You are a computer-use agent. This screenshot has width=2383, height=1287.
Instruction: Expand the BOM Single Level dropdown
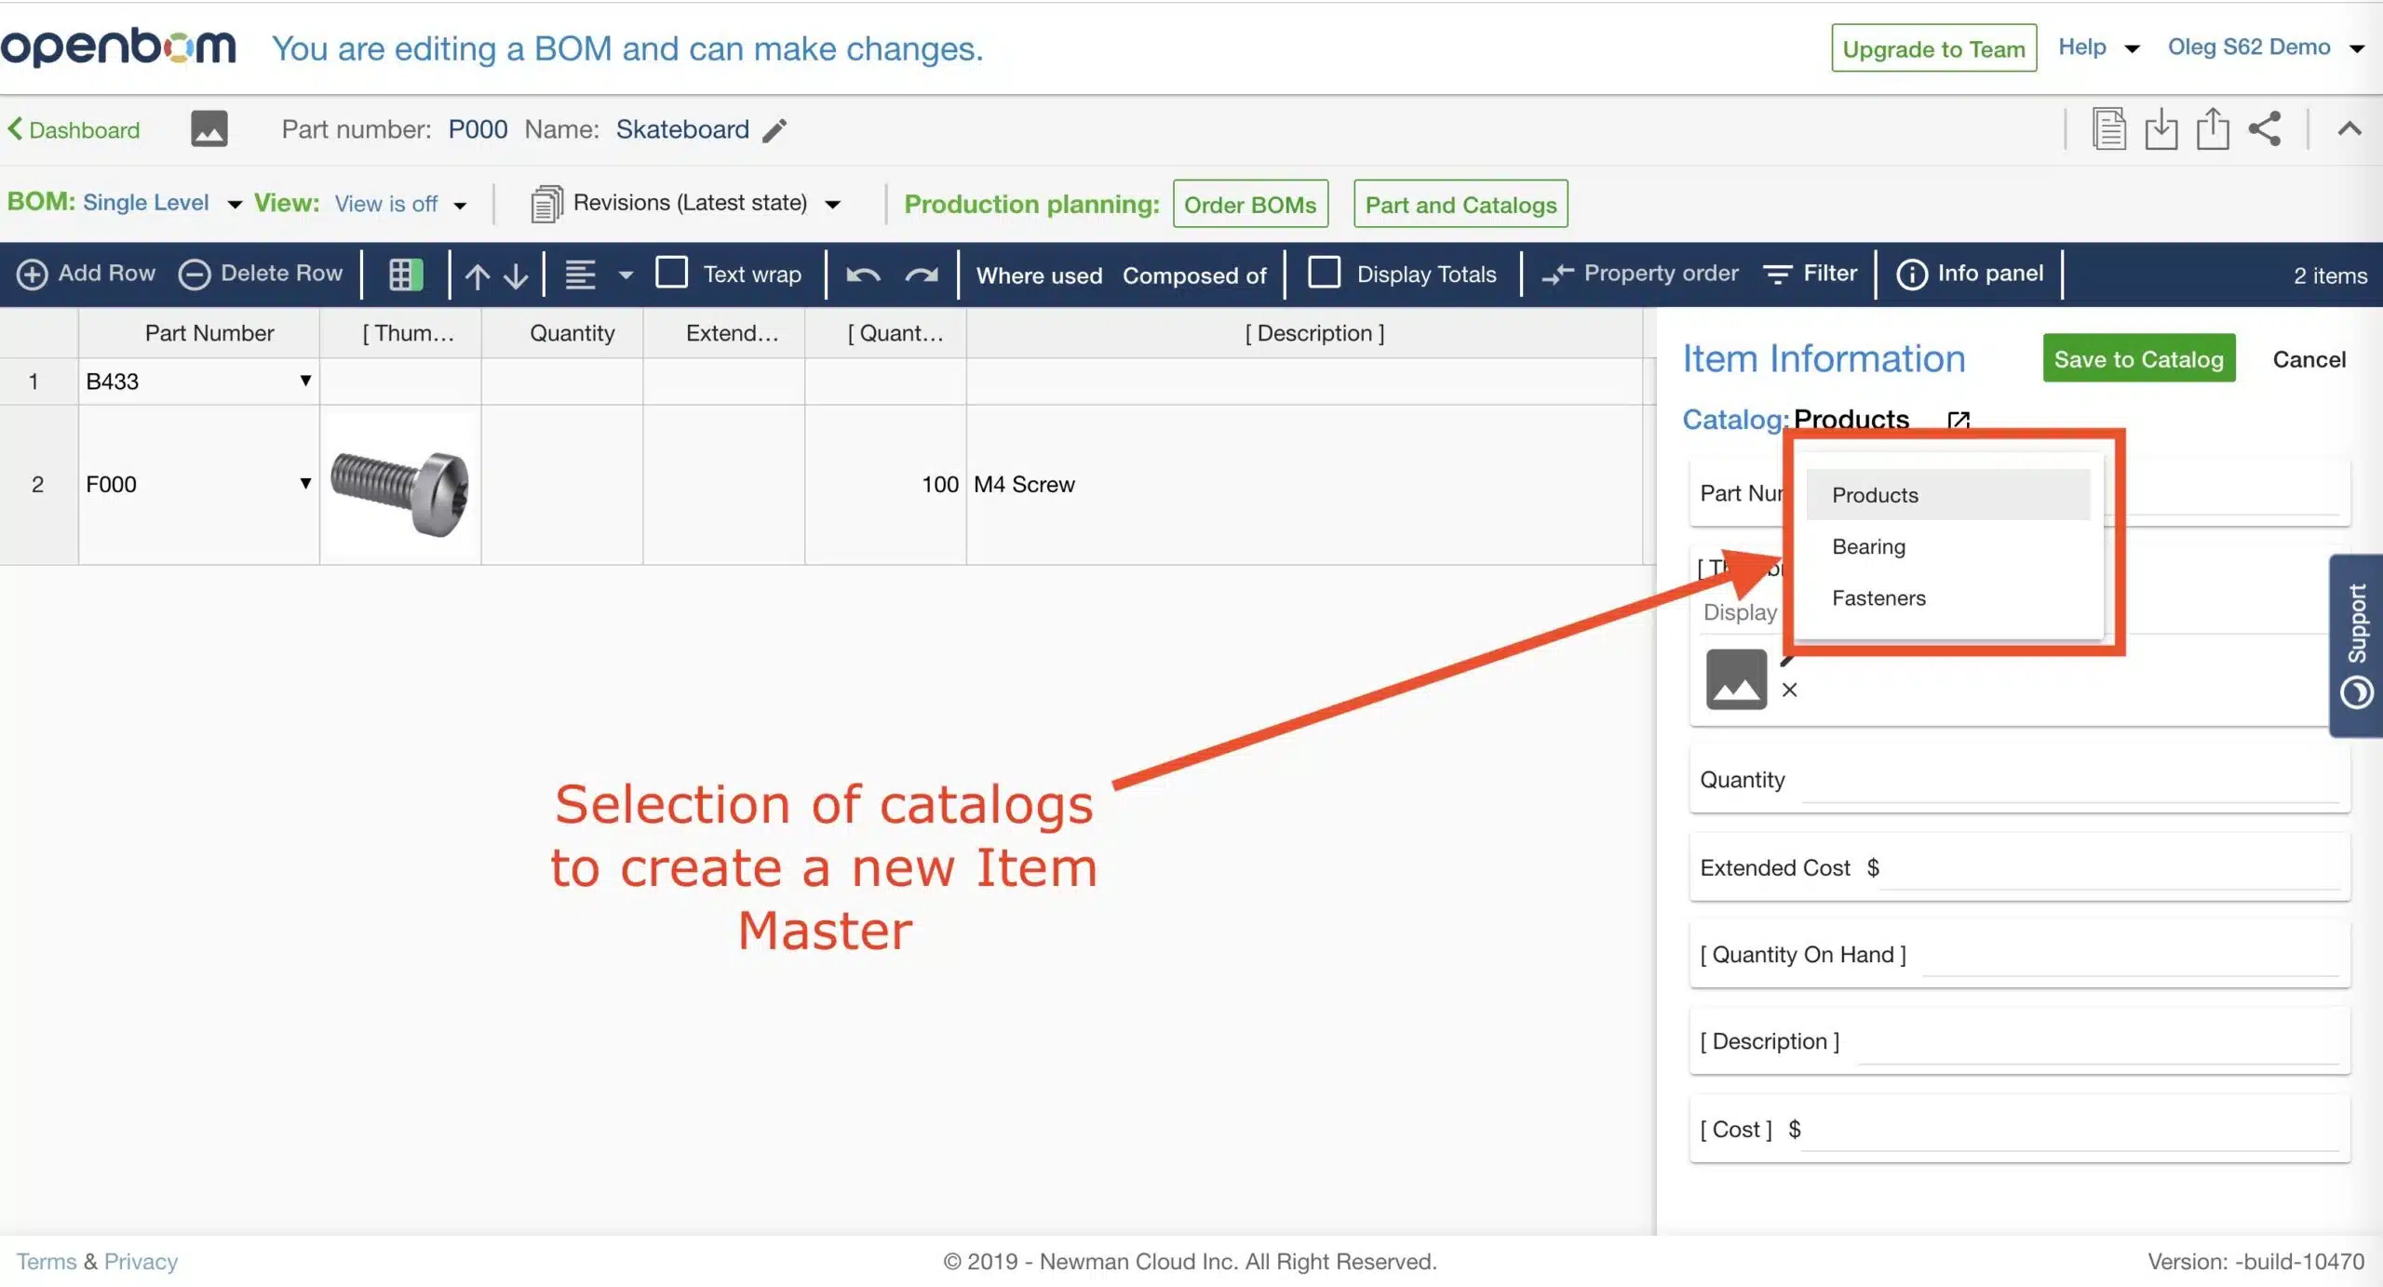click(x=235, y=204)
